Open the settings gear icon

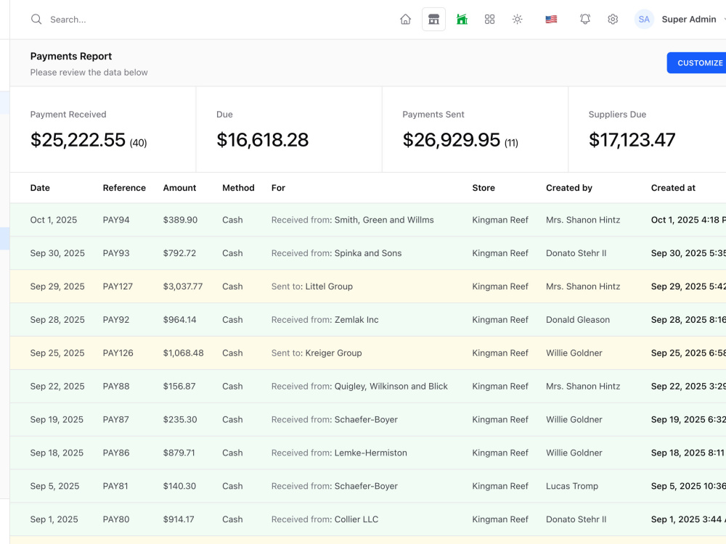613,20
